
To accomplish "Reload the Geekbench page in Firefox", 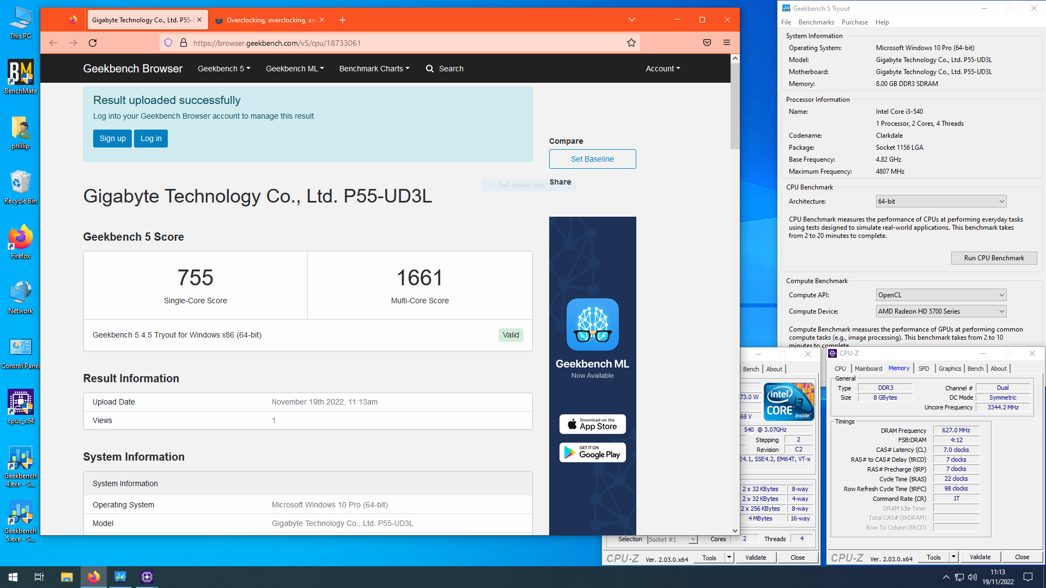I will (x=93, y=43).
